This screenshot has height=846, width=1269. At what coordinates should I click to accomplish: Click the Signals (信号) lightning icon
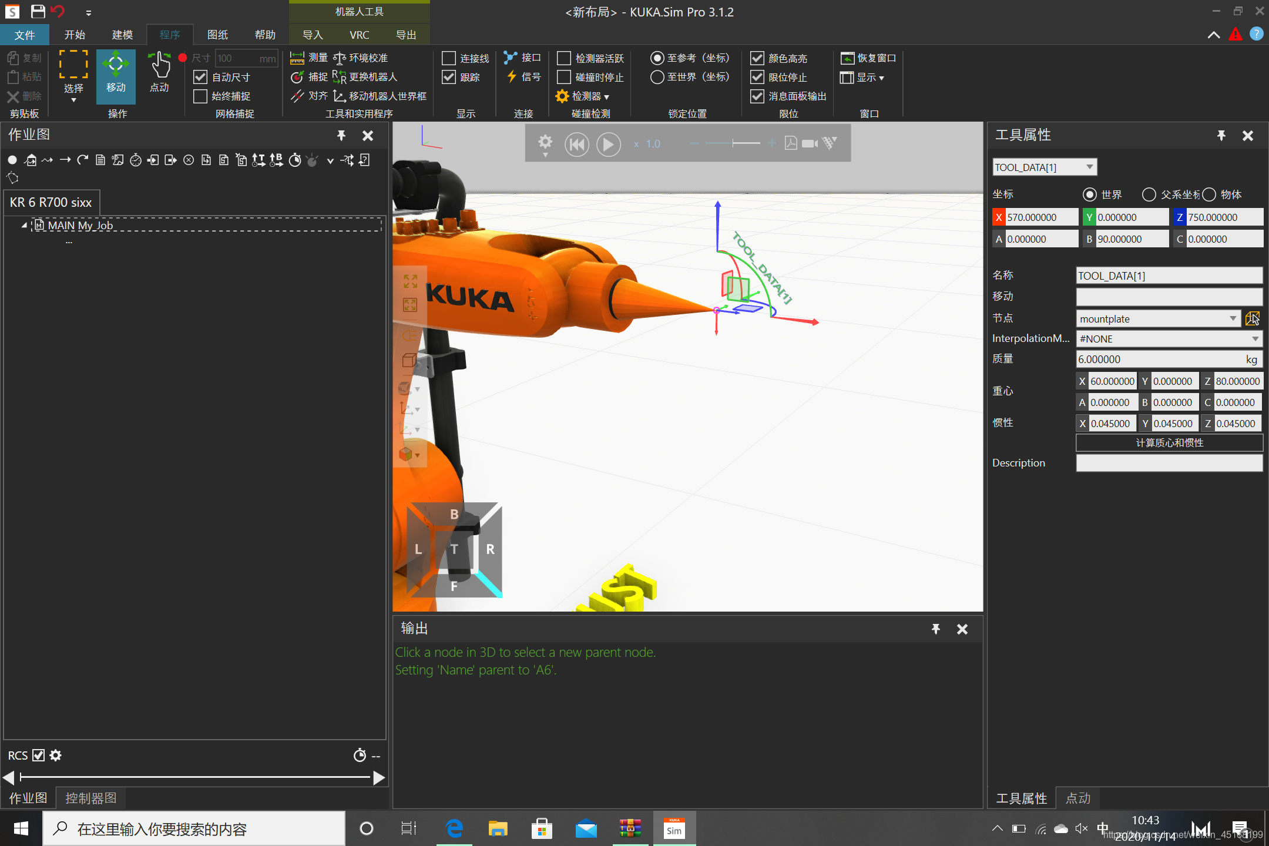pos(512,76)
